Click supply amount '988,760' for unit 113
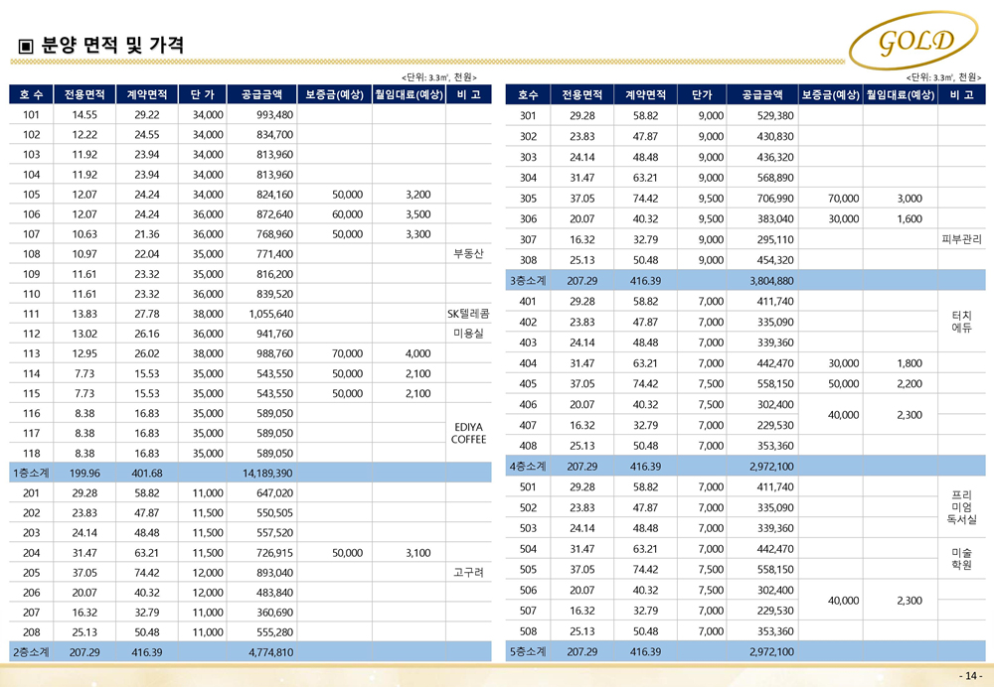Viewport: 994px width, 687px height. tap(275, 353)
